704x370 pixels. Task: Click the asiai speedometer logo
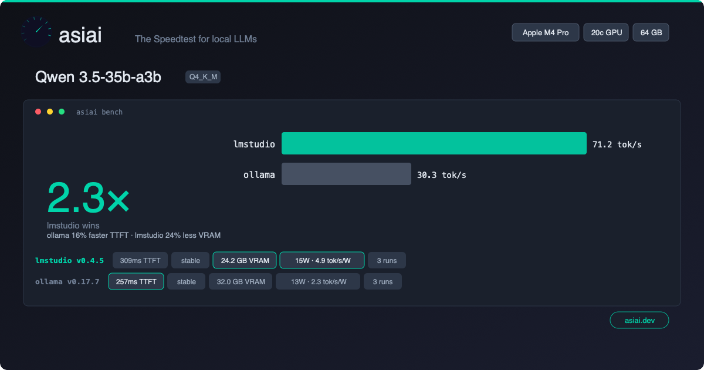[36, 32]
